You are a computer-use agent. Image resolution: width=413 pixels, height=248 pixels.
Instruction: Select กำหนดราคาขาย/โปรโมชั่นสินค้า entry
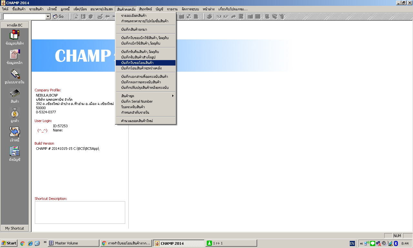[146, 21]
